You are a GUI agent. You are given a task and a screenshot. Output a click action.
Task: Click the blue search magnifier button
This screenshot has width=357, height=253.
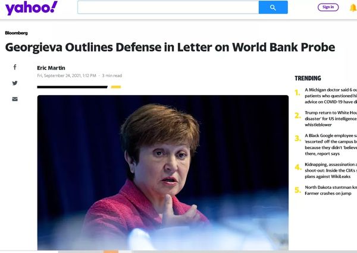[273, 7]
